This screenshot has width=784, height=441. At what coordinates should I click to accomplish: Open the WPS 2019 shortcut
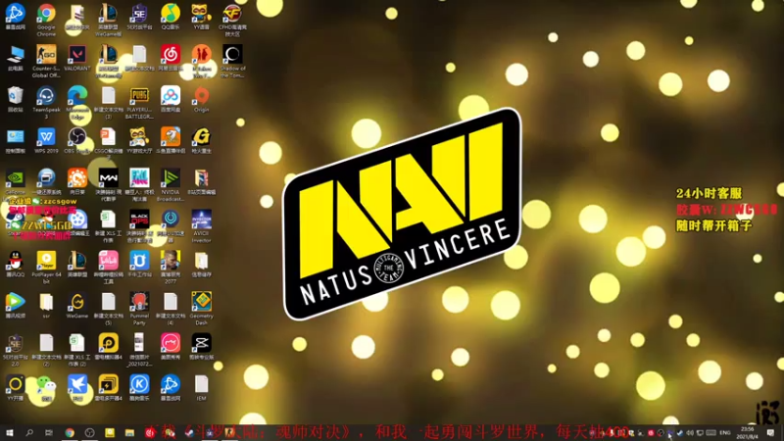[46, 140]
